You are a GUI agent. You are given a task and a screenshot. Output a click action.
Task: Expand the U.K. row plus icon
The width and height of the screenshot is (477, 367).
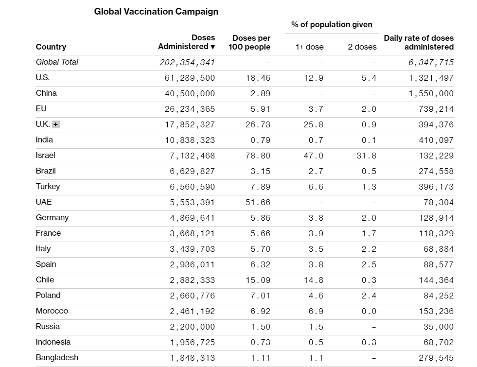[x=56, y=124]
